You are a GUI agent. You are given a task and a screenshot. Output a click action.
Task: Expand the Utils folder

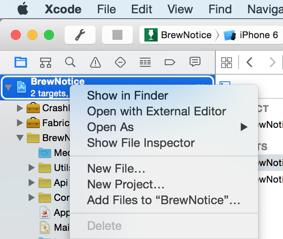[32, 168]
